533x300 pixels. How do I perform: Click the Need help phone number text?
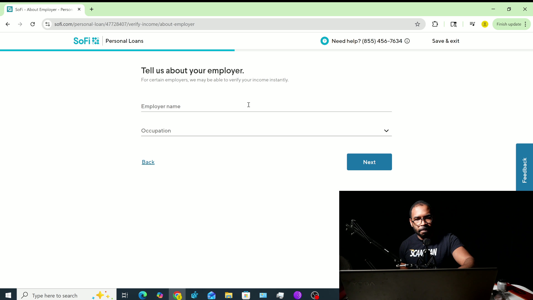367,41
